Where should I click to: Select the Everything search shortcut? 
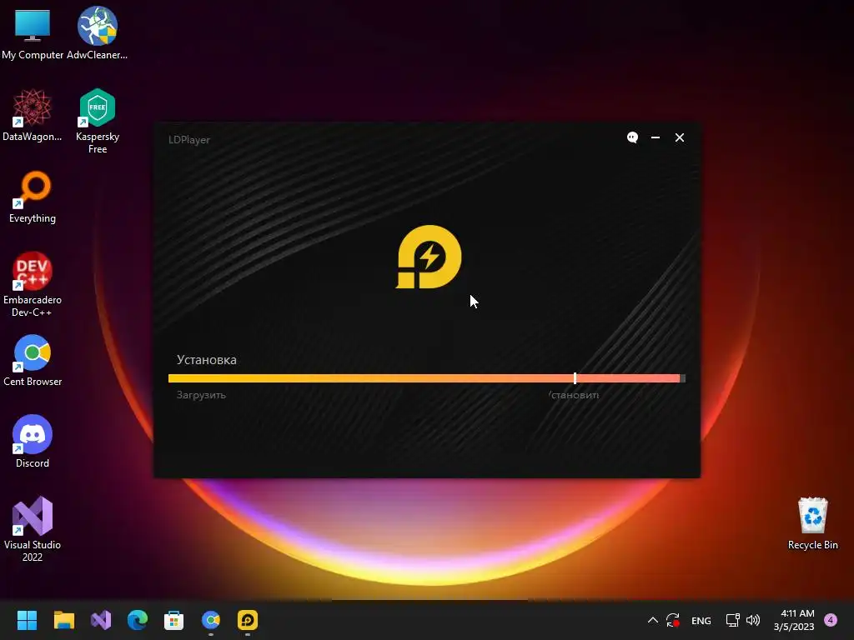33,197
